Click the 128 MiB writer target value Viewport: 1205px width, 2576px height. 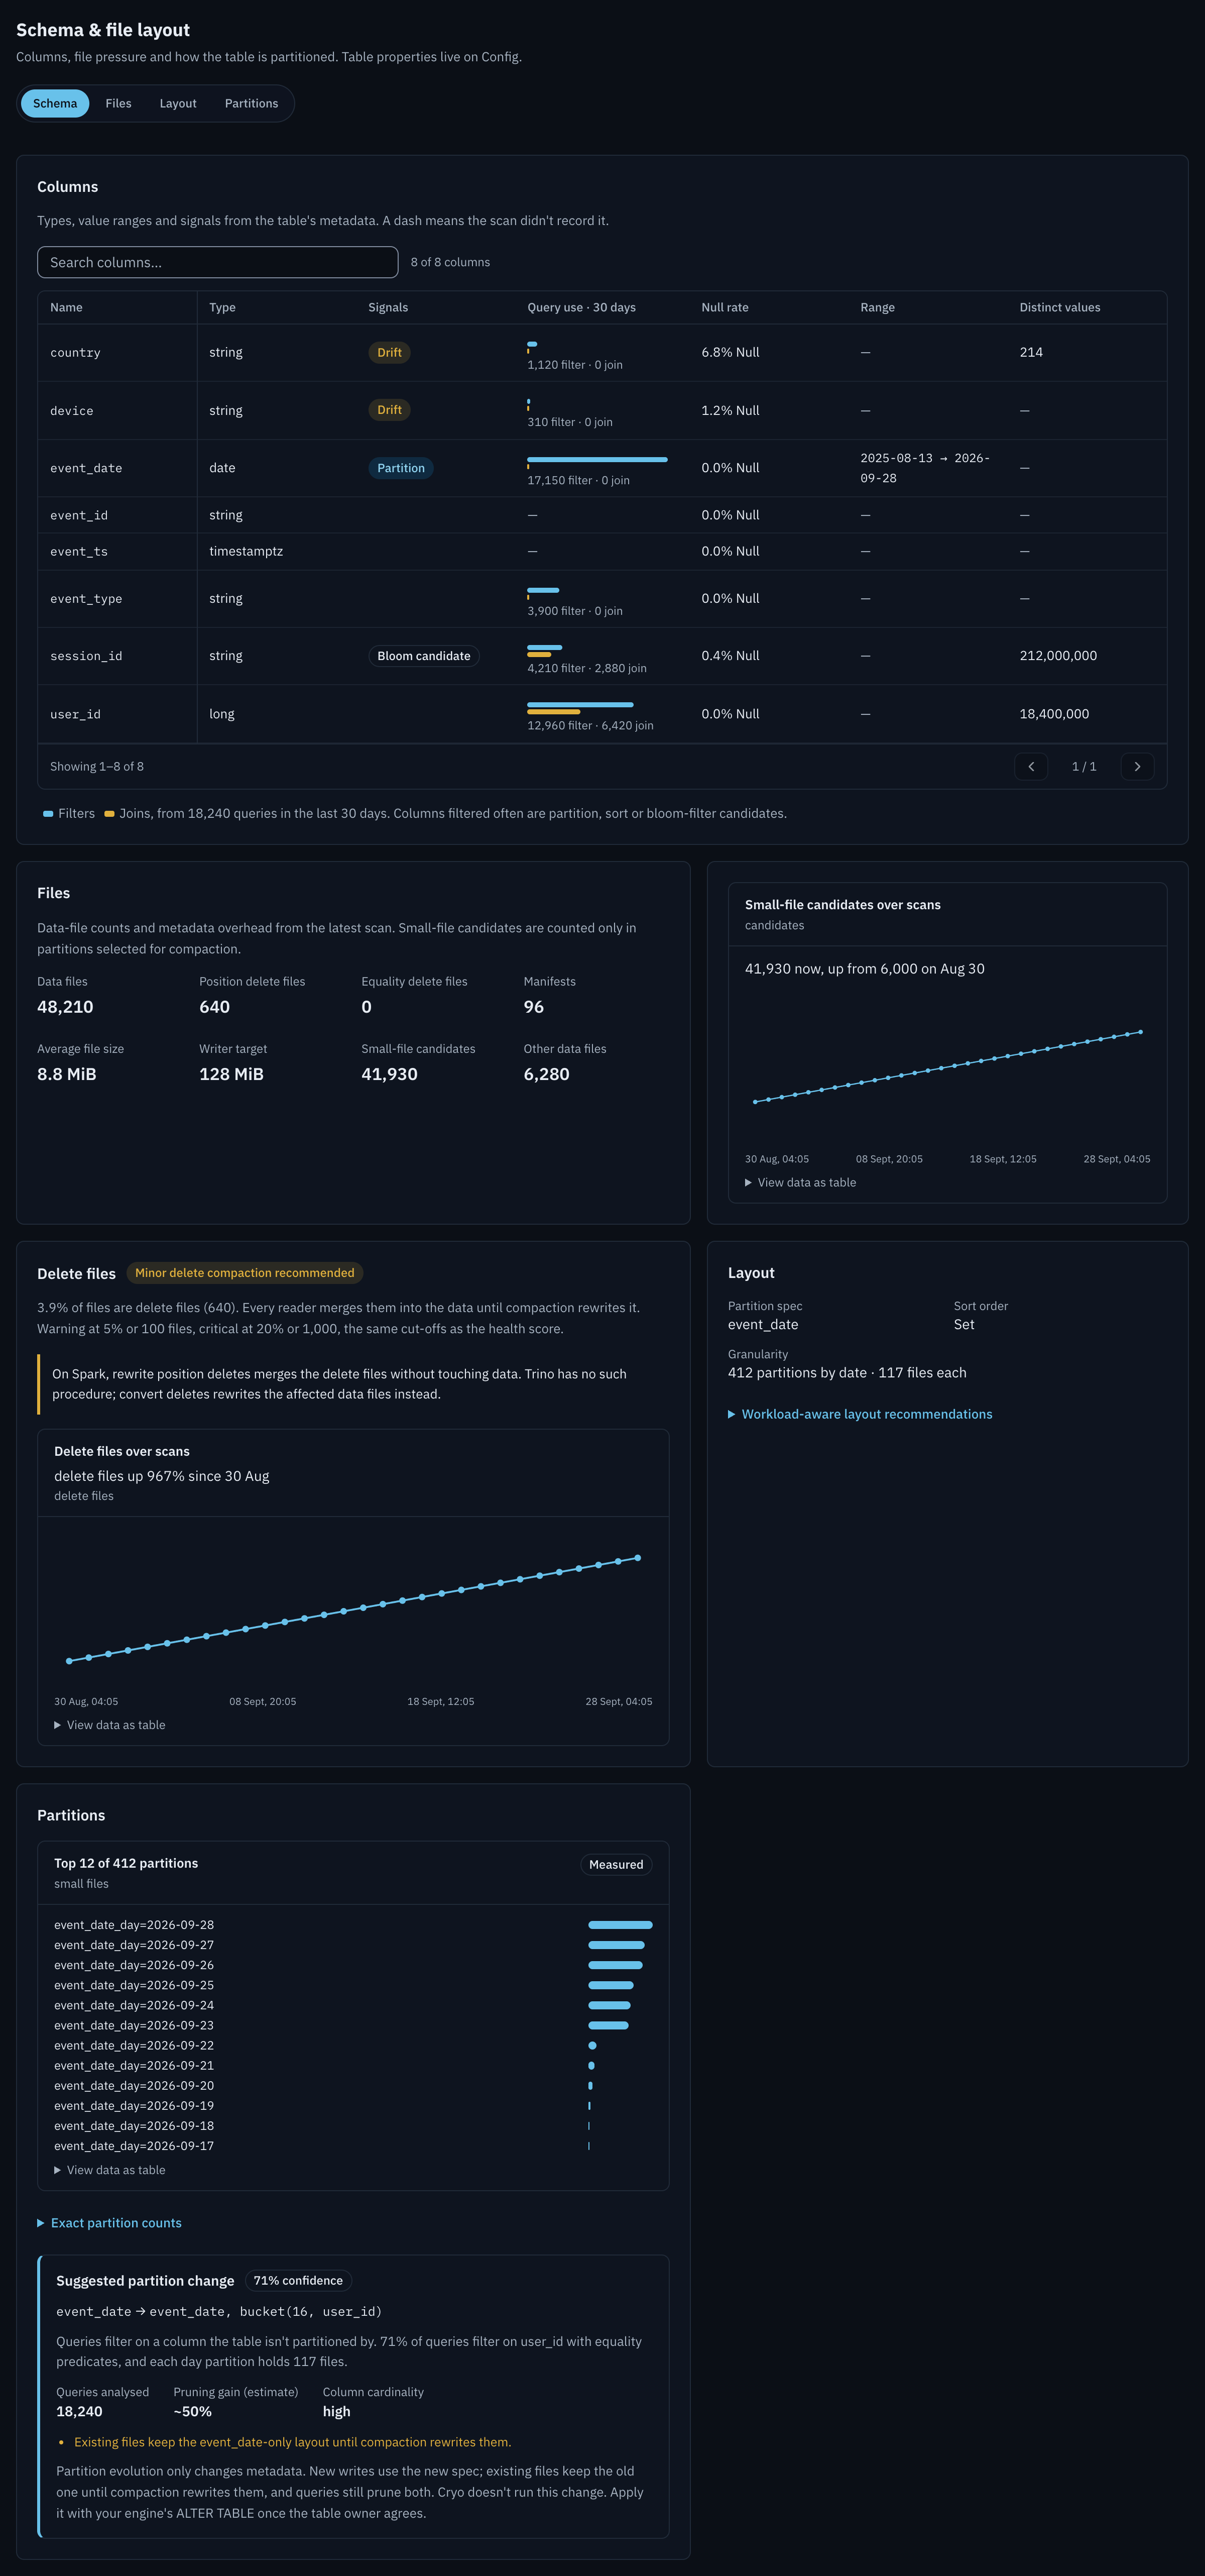[232, 1074]
